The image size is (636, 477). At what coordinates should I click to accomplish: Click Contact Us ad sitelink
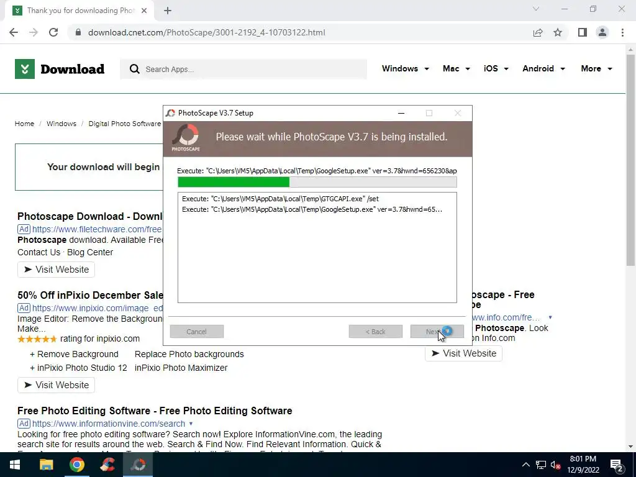point(39,252)
